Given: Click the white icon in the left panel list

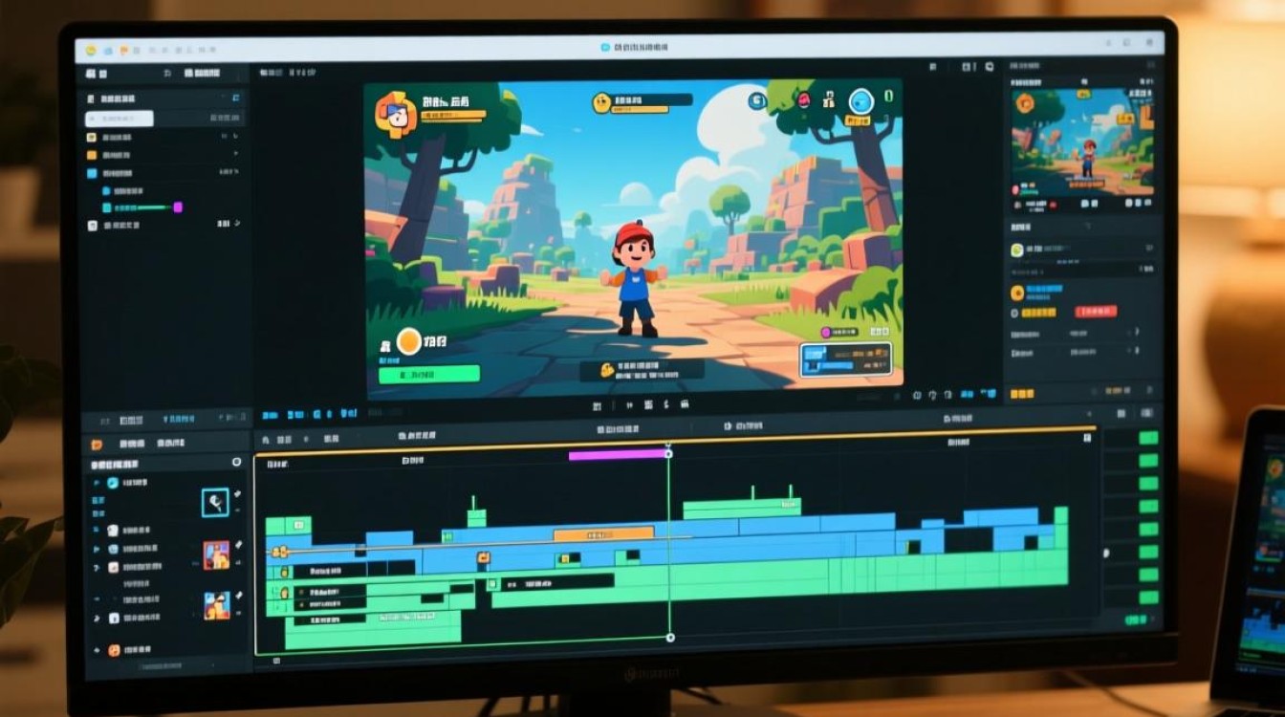Looking at the screenshot, I should coord(92,226).
